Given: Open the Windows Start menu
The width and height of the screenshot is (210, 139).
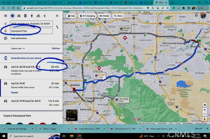Looking at the screenshot, I should click(4, 136).
